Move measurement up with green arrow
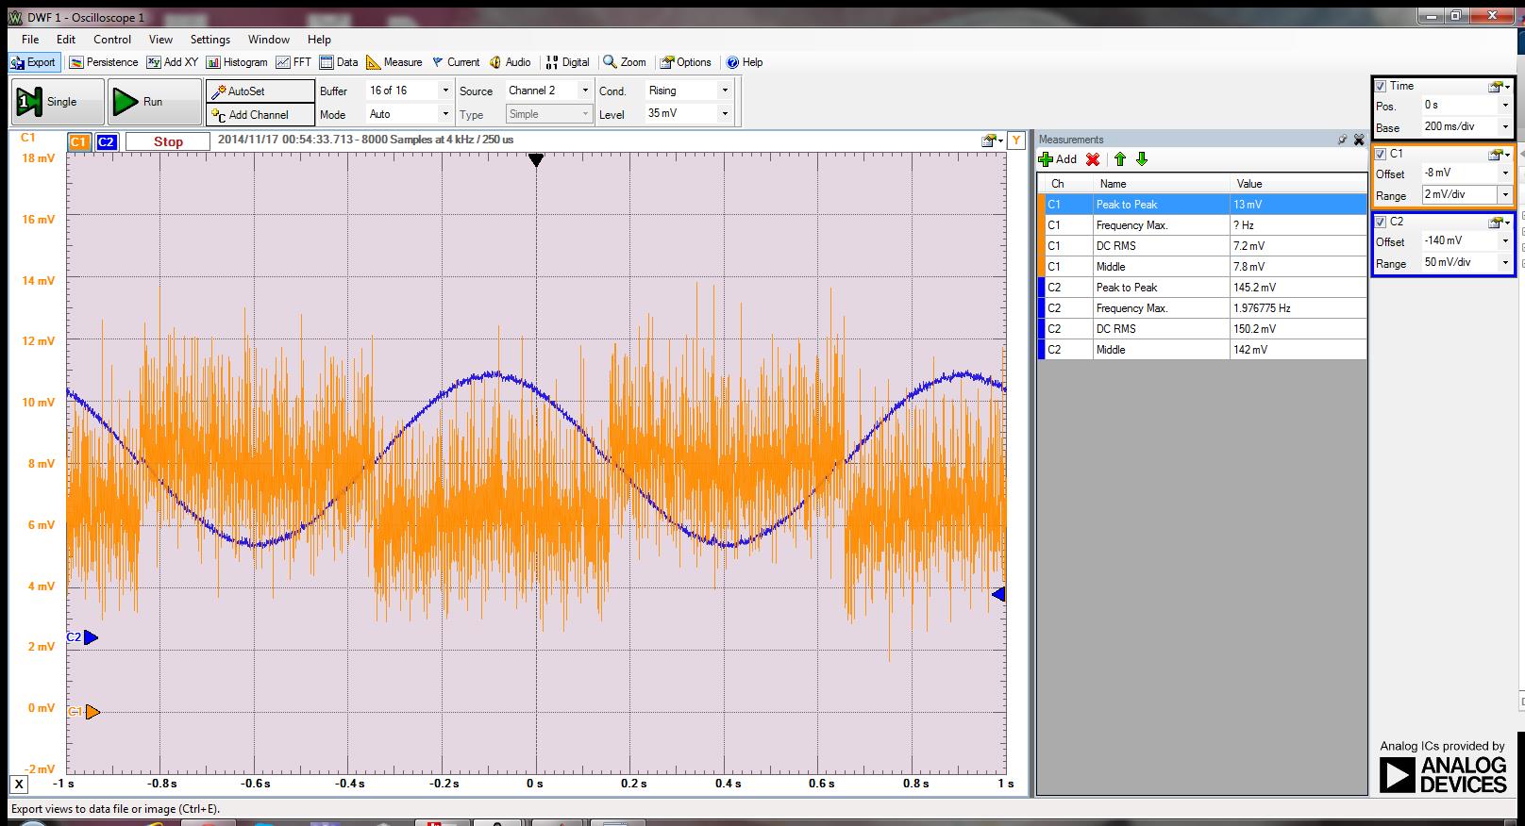 coord(1120,159)
